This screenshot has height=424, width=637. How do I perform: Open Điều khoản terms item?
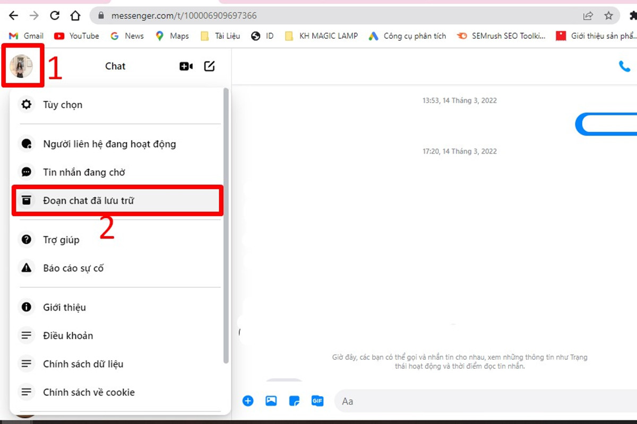(x=120, y=335)
